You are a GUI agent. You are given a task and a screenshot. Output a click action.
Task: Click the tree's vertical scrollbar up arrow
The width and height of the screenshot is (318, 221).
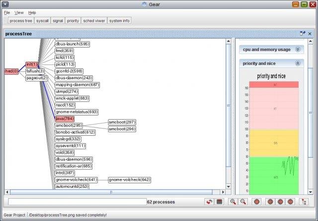(x=229, y=42)
